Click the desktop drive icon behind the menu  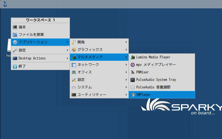[9, 46]
